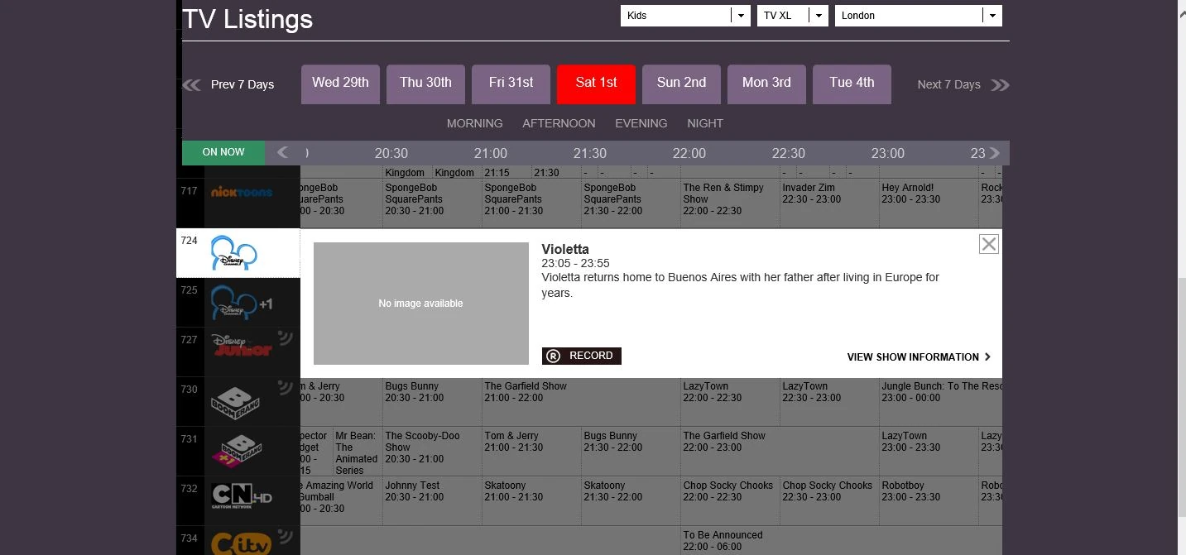This screenshot has height=555, width=1186.
Task: Open the Cartoon Network HD logo
Action: [241, 496]
